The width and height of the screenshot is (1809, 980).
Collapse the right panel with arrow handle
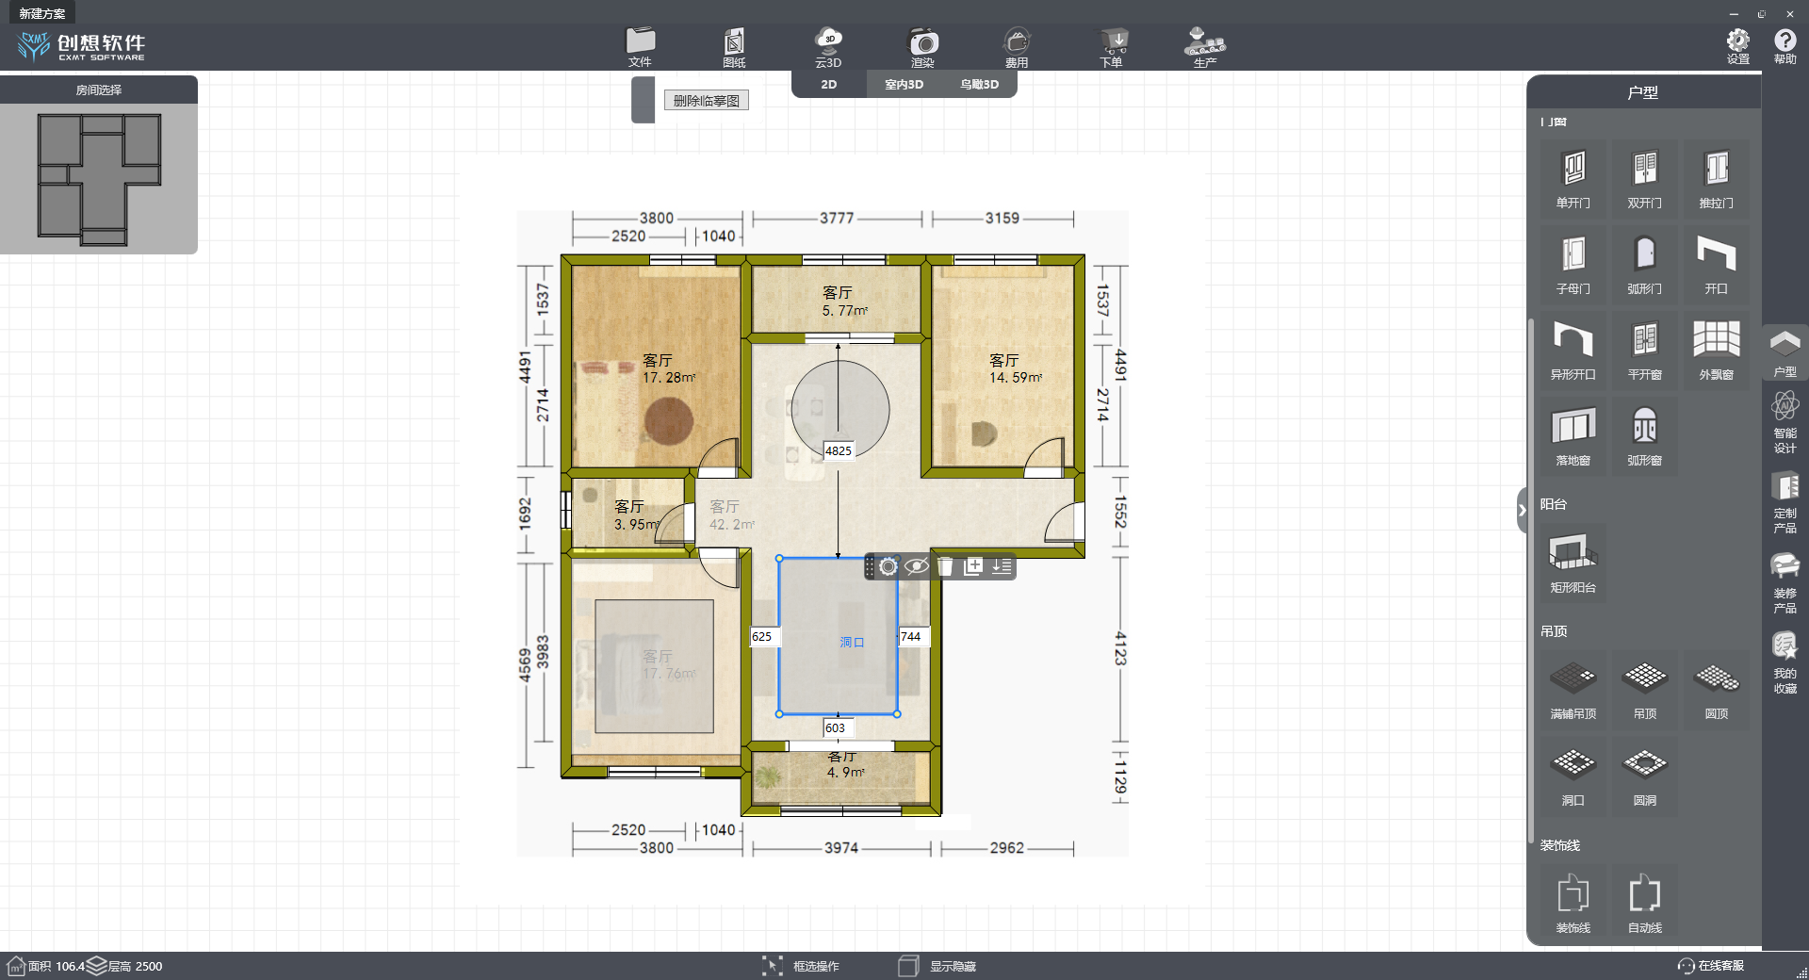(x=1522, y=511)
